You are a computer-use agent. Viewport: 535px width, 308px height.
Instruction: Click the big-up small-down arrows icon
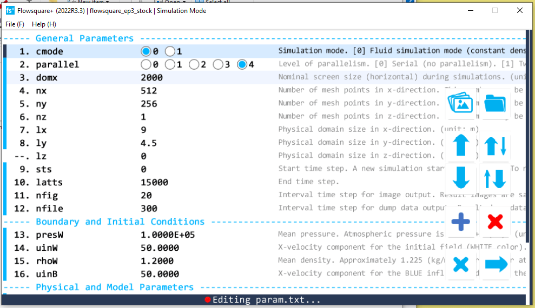pos(494,146)
